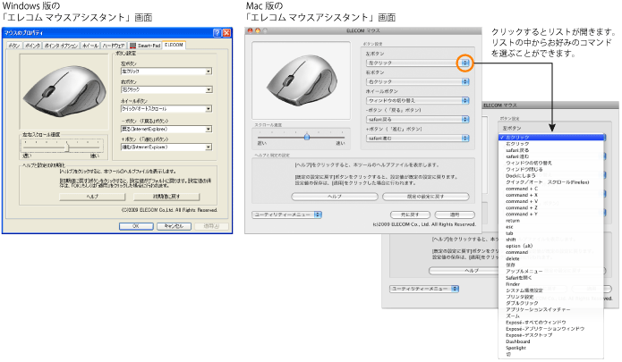The image size is (622, 362).
Task: Click the Windows scroll speed slider handle
Action: point(66,147)
